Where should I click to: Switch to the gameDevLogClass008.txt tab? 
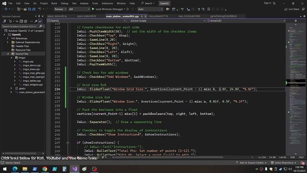[224, 16]
